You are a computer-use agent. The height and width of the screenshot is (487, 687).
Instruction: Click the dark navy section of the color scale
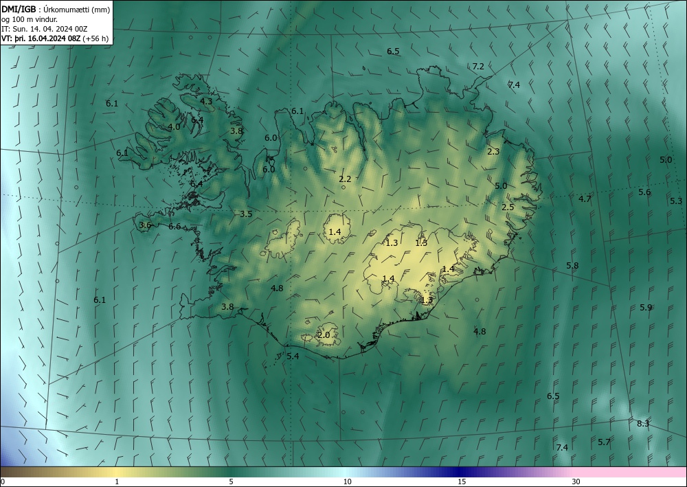(459, 472)
